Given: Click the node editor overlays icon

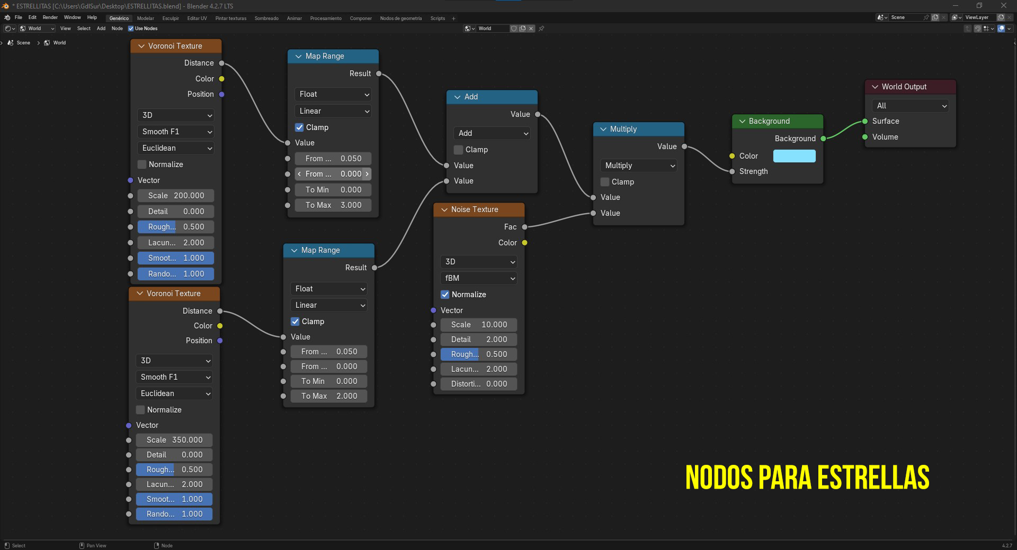Looking at the screenshot, I should (x=1001, y=29).
